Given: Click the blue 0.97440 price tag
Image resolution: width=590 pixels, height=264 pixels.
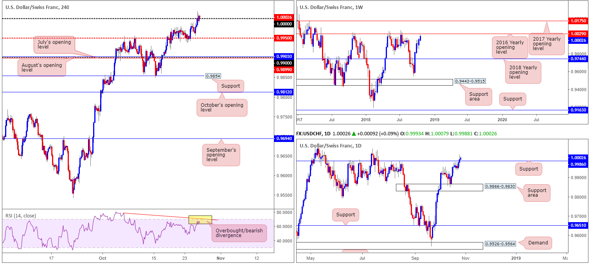Looking at the screenshot, I should (579, 59).
